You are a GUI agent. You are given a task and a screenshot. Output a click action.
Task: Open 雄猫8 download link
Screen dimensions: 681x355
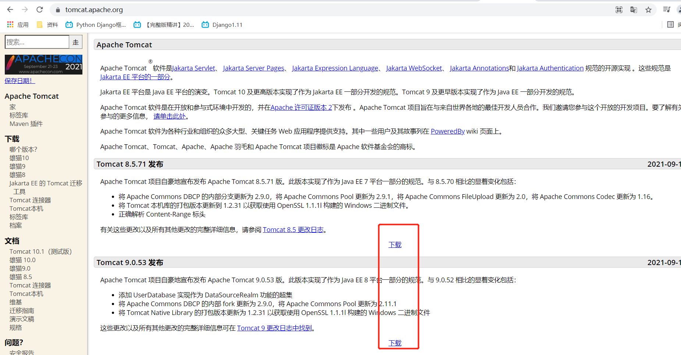tap(17, 175)
